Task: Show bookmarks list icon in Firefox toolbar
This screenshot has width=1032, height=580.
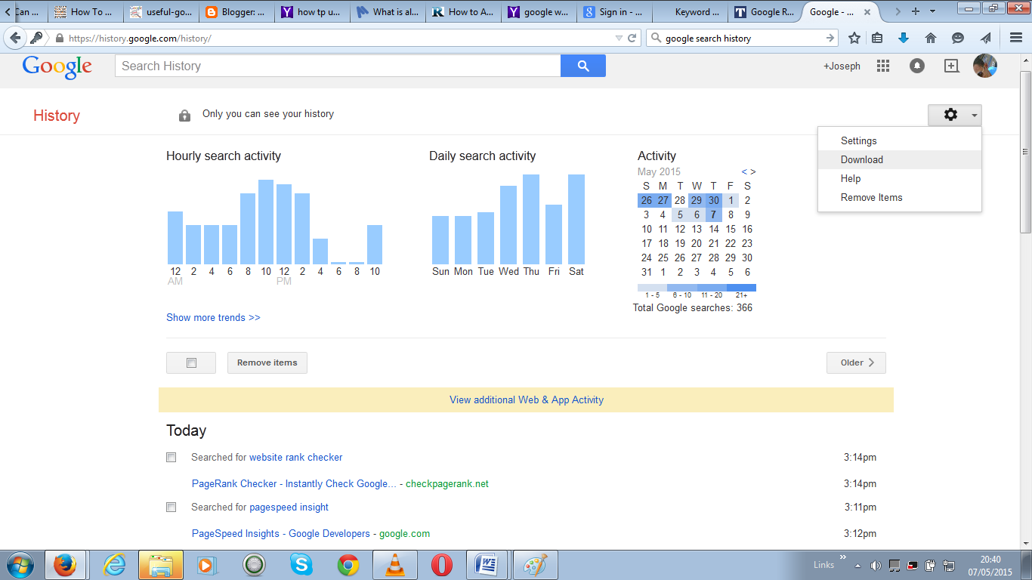Action: [x=878, y=38]
